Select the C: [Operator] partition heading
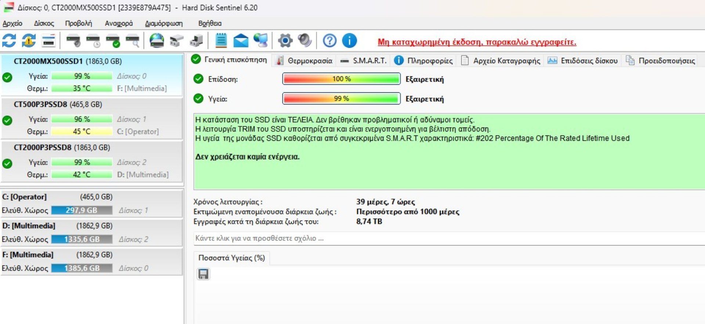705x324 pixels. 24,197
